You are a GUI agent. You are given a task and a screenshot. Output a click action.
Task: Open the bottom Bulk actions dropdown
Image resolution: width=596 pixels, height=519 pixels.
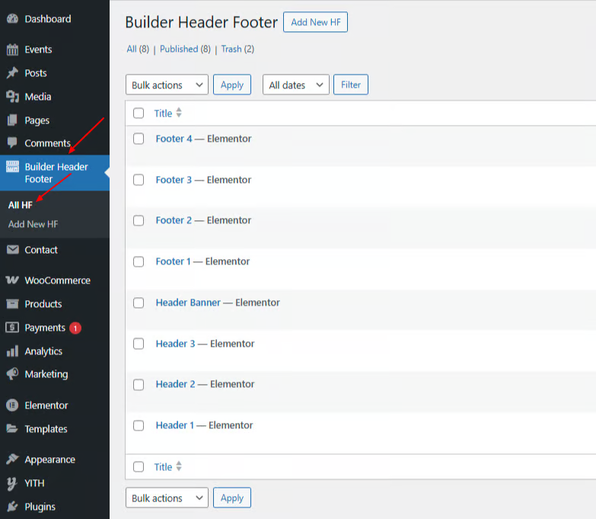(167, 498)
